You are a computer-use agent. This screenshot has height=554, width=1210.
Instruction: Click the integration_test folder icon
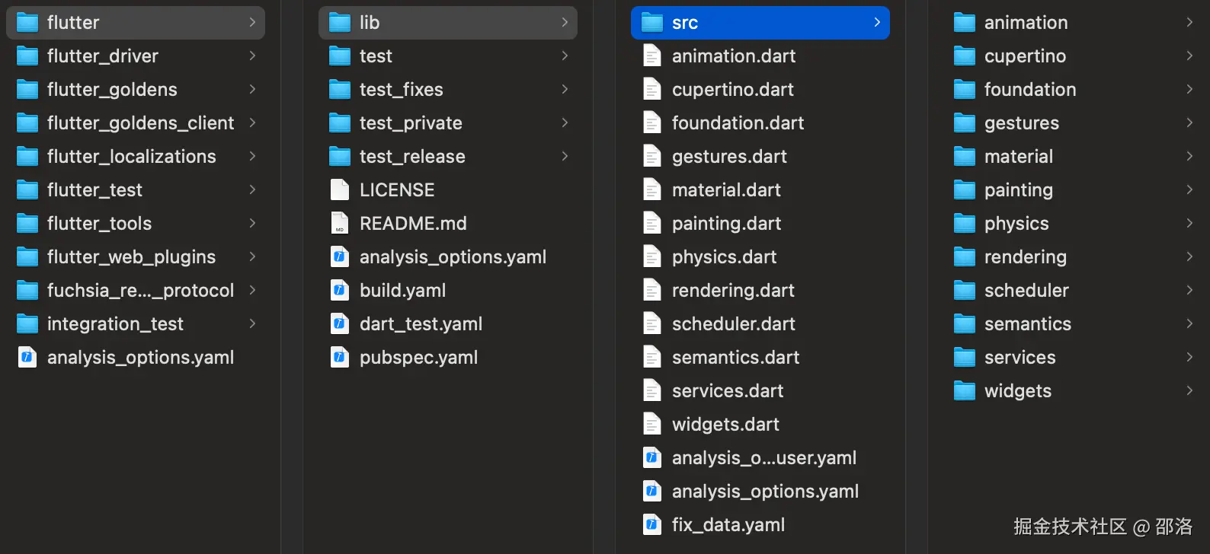[27, 324]
